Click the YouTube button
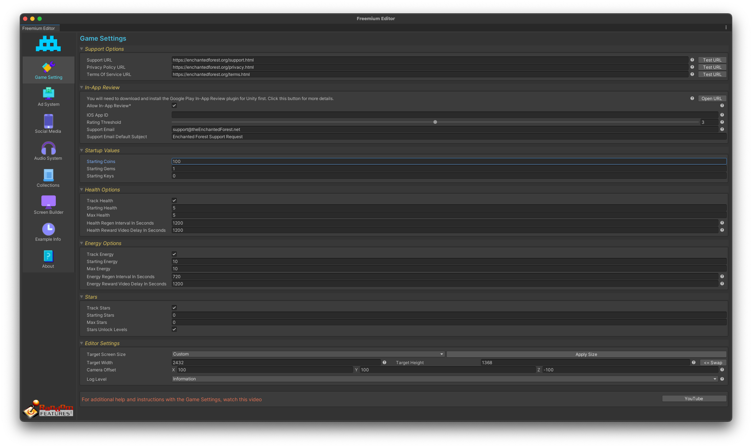752x448 pixels. click(694, 399)
